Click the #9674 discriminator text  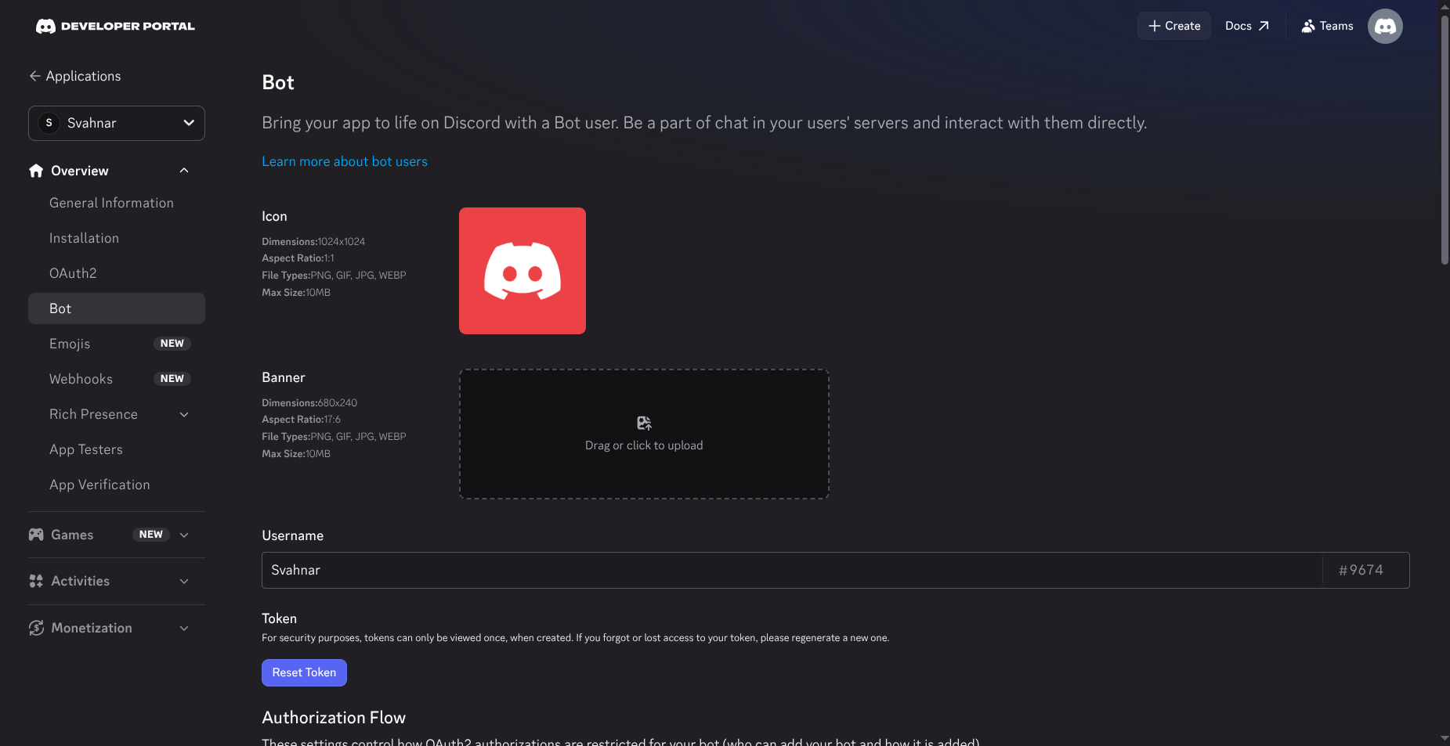(x=1361, y=570)
